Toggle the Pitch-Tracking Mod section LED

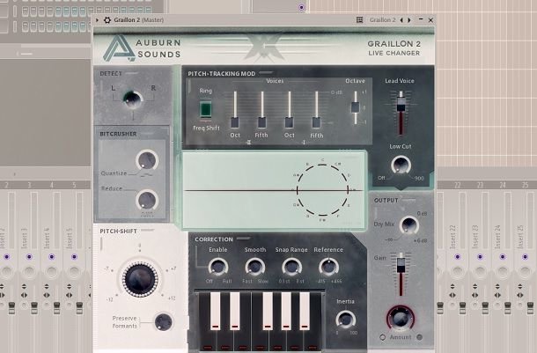pos(266,72)
